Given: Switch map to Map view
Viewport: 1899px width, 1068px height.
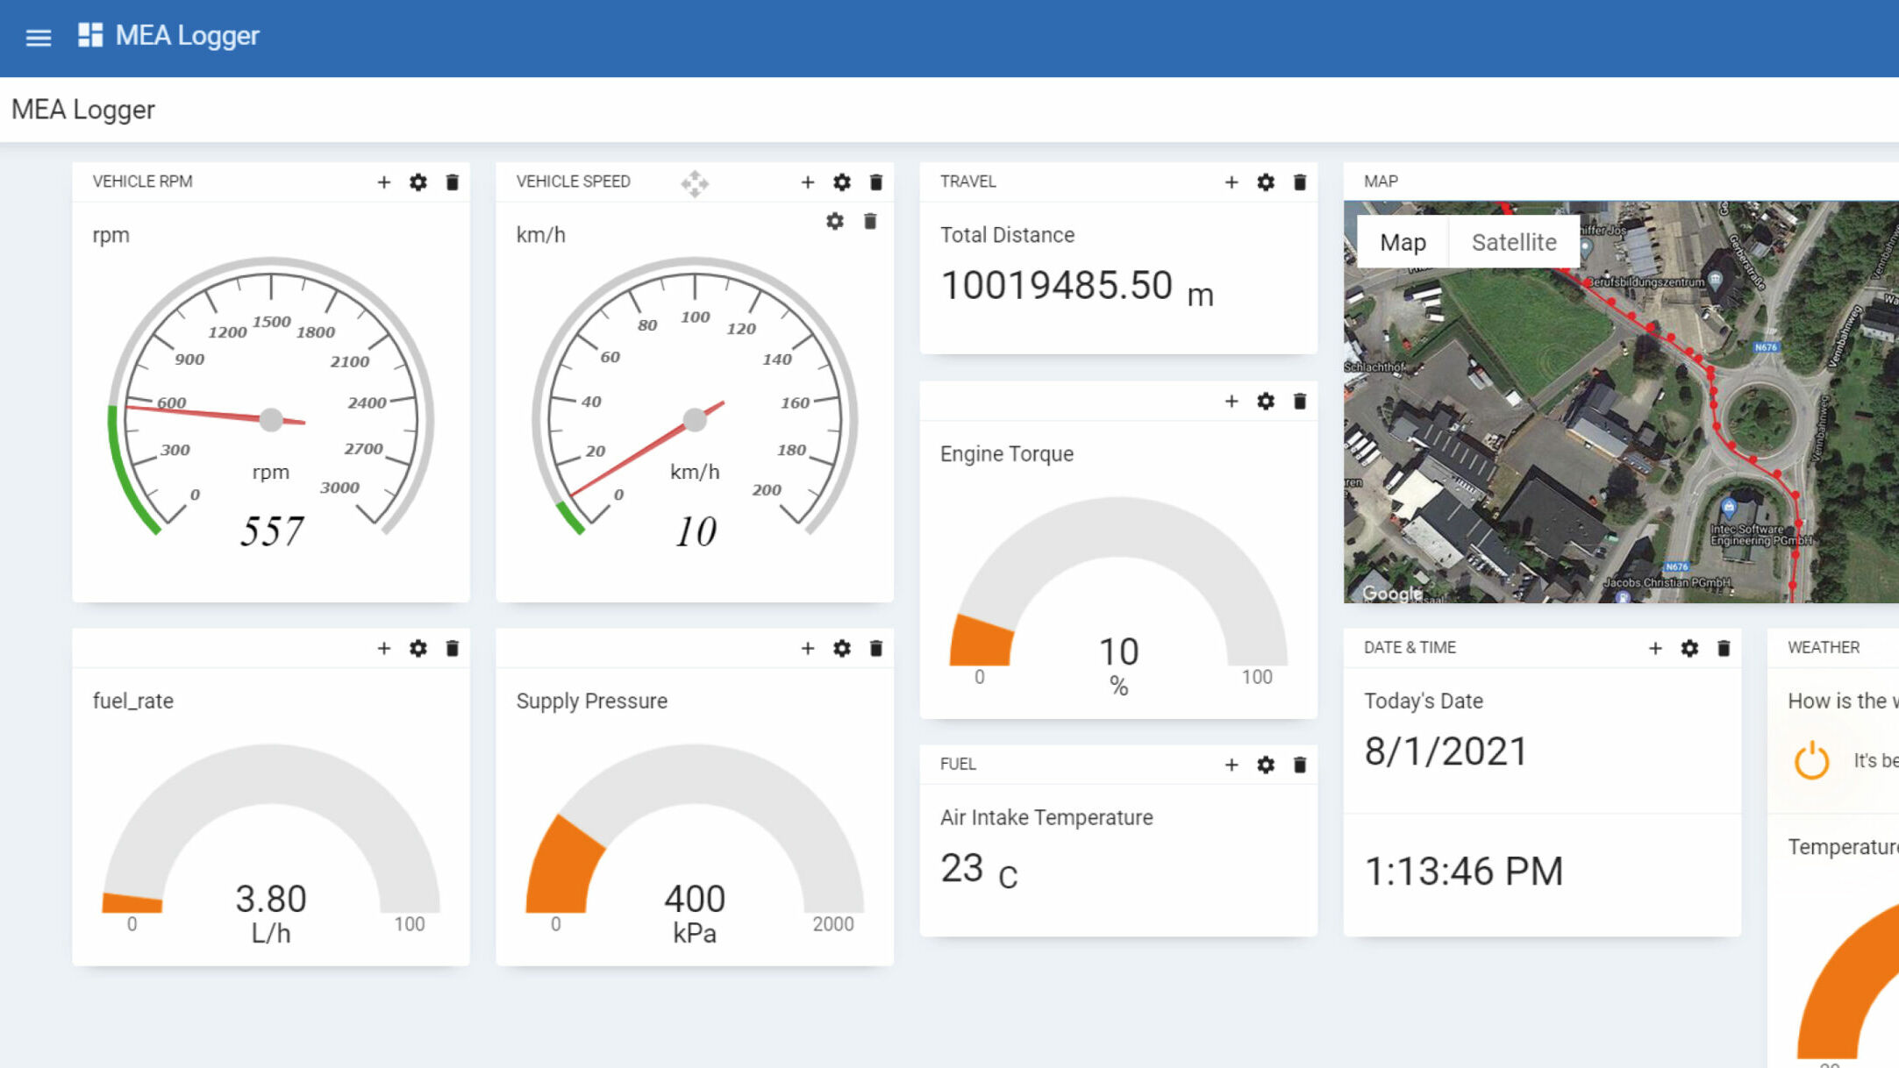Looking at the screenshot, I should tap(1402, 242).
